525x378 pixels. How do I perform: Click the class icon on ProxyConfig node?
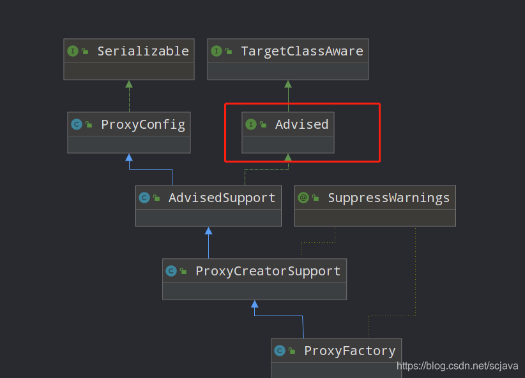tap(77, 124)
